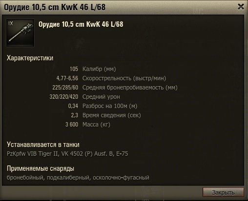Click the Время сведения (сек) label
Screen dimensions: 248x201
click(x=112, y=115)
